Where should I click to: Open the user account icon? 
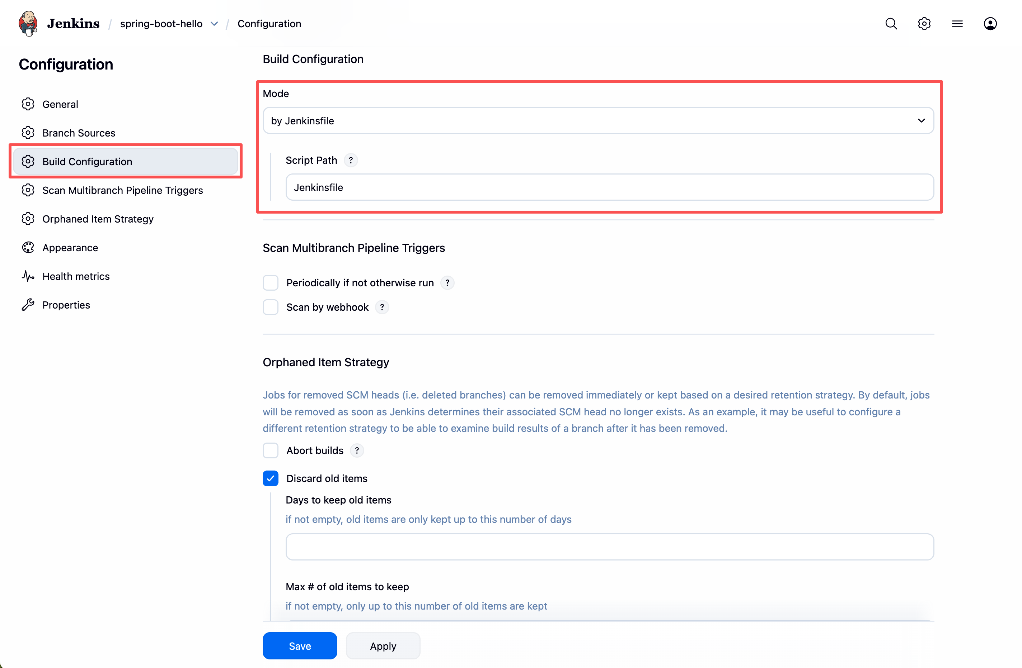(990, 24)
